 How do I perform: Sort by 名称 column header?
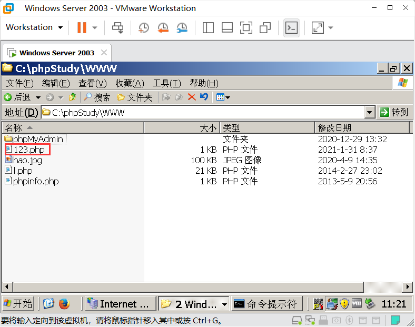pos(73,128)
